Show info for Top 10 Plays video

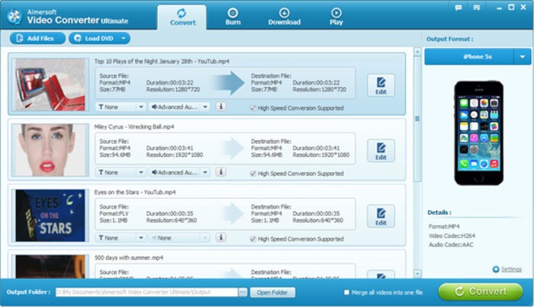pyautogui.click(x=220, y=107)
